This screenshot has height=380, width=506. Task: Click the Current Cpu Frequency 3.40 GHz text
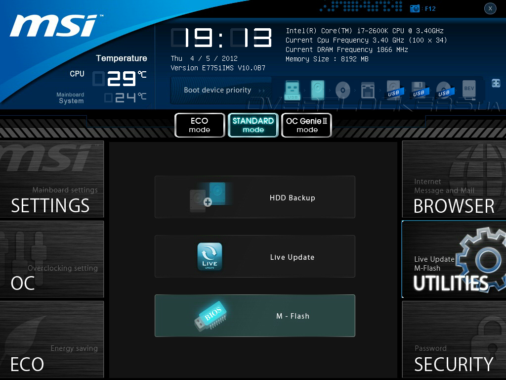coord(366,41)
